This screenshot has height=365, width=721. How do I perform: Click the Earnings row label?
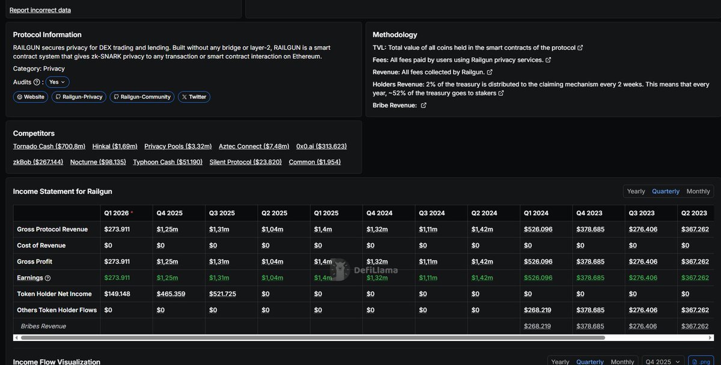click(x=31, y=278)
